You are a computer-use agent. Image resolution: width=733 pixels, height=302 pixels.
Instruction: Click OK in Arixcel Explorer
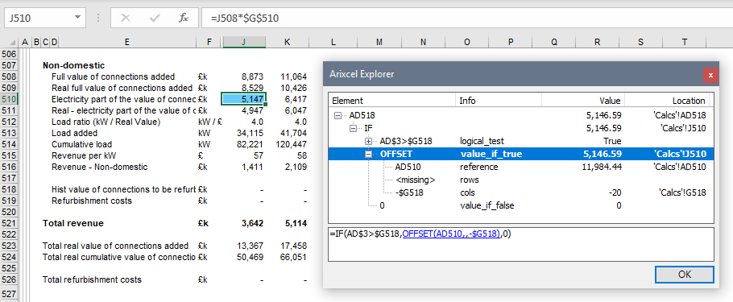(685, 275)
